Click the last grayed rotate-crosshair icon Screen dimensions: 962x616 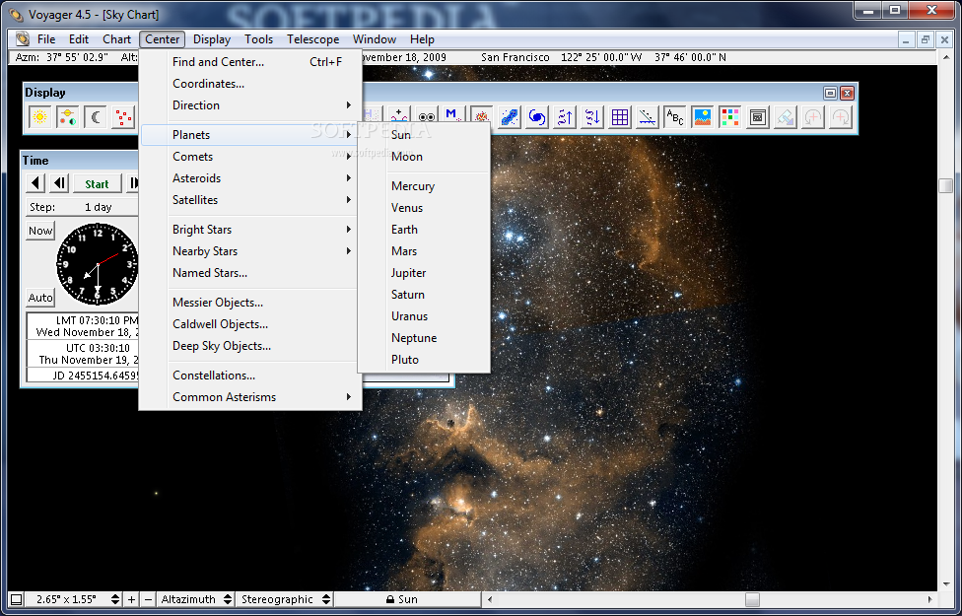(841, 116)
